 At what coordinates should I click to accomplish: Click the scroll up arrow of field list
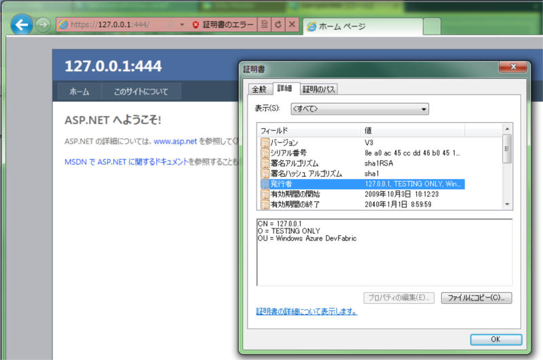(x=507, y=129)
